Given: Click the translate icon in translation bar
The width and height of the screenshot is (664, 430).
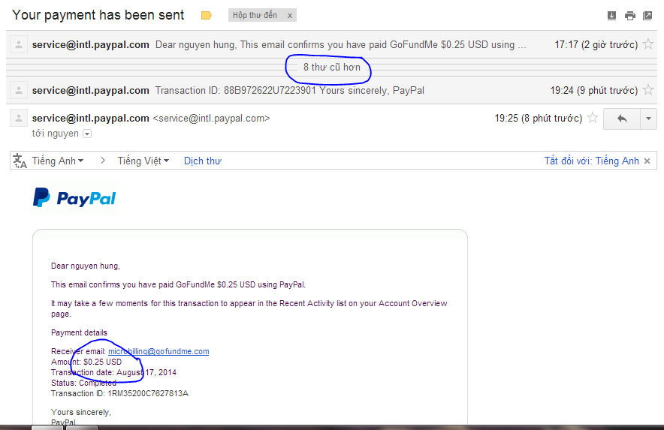Looking at the screenshot, I should [x=20, y=161].
